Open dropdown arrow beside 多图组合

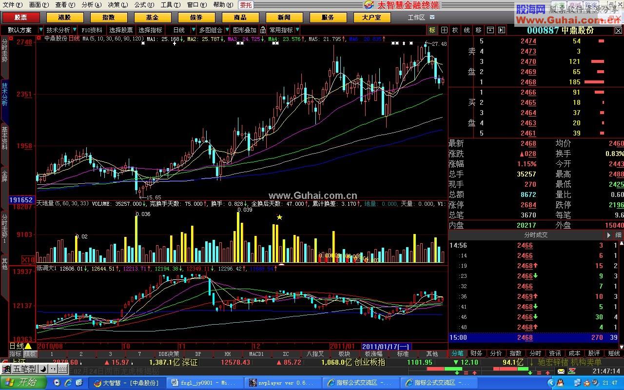227,30
